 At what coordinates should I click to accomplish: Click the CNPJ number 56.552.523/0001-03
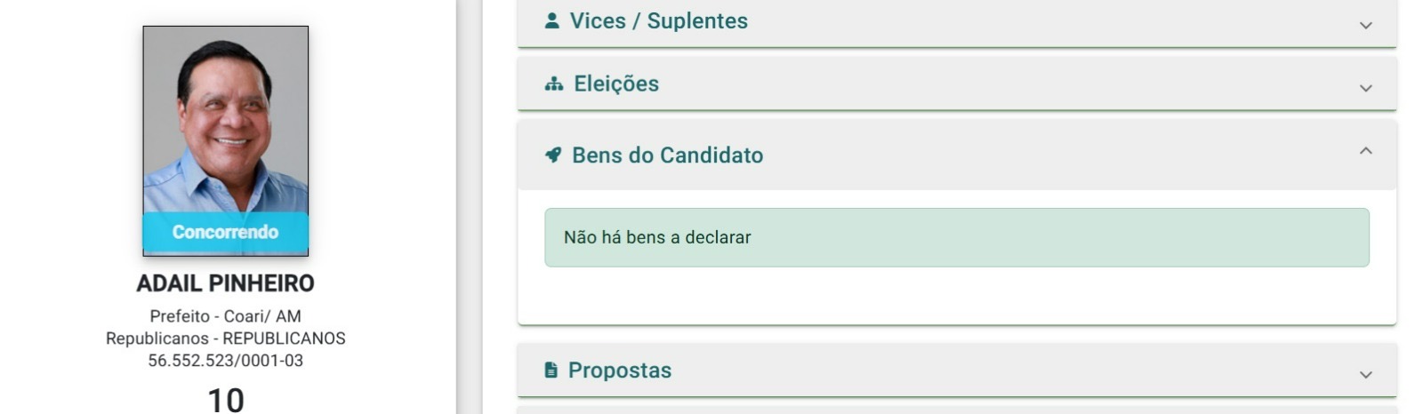(226, 361)
